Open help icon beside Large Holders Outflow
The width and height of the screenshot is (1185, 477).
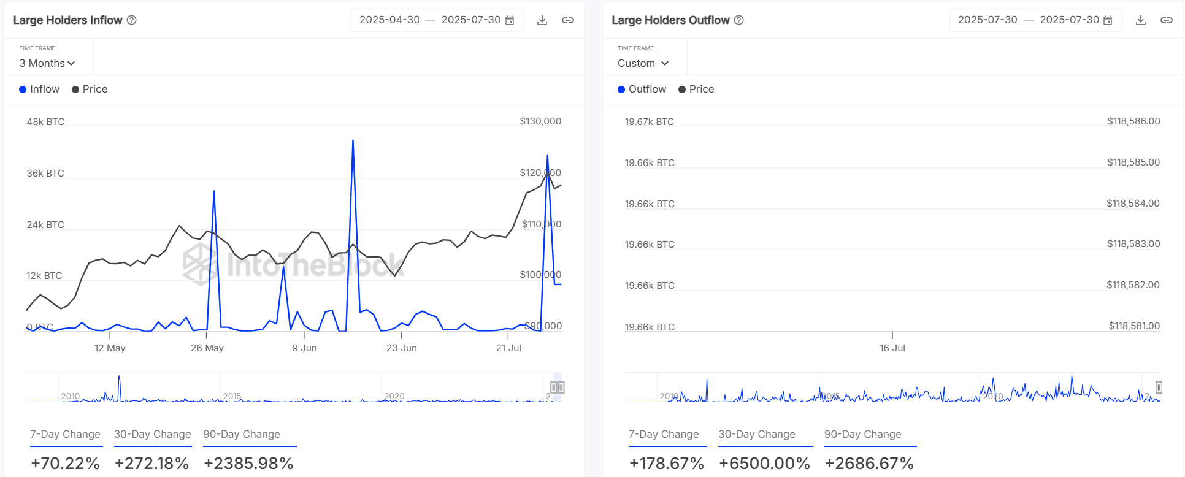[739, 20]
